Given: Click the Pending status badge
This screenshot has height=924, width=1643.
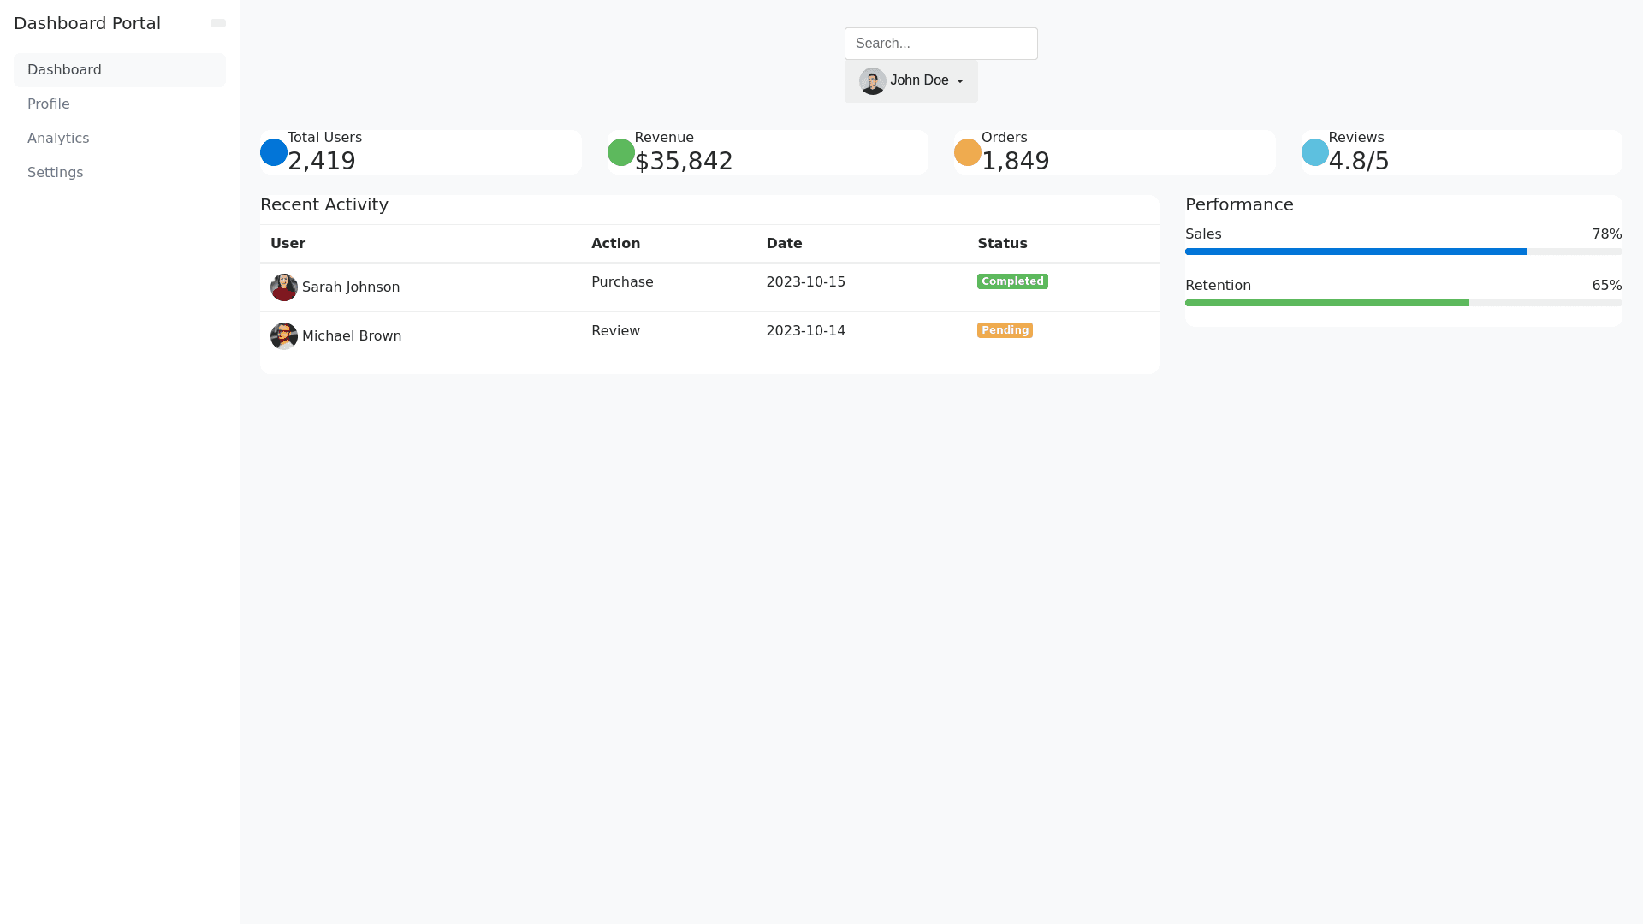Looking at the screenshot, I should click(x=1005, y=330).
